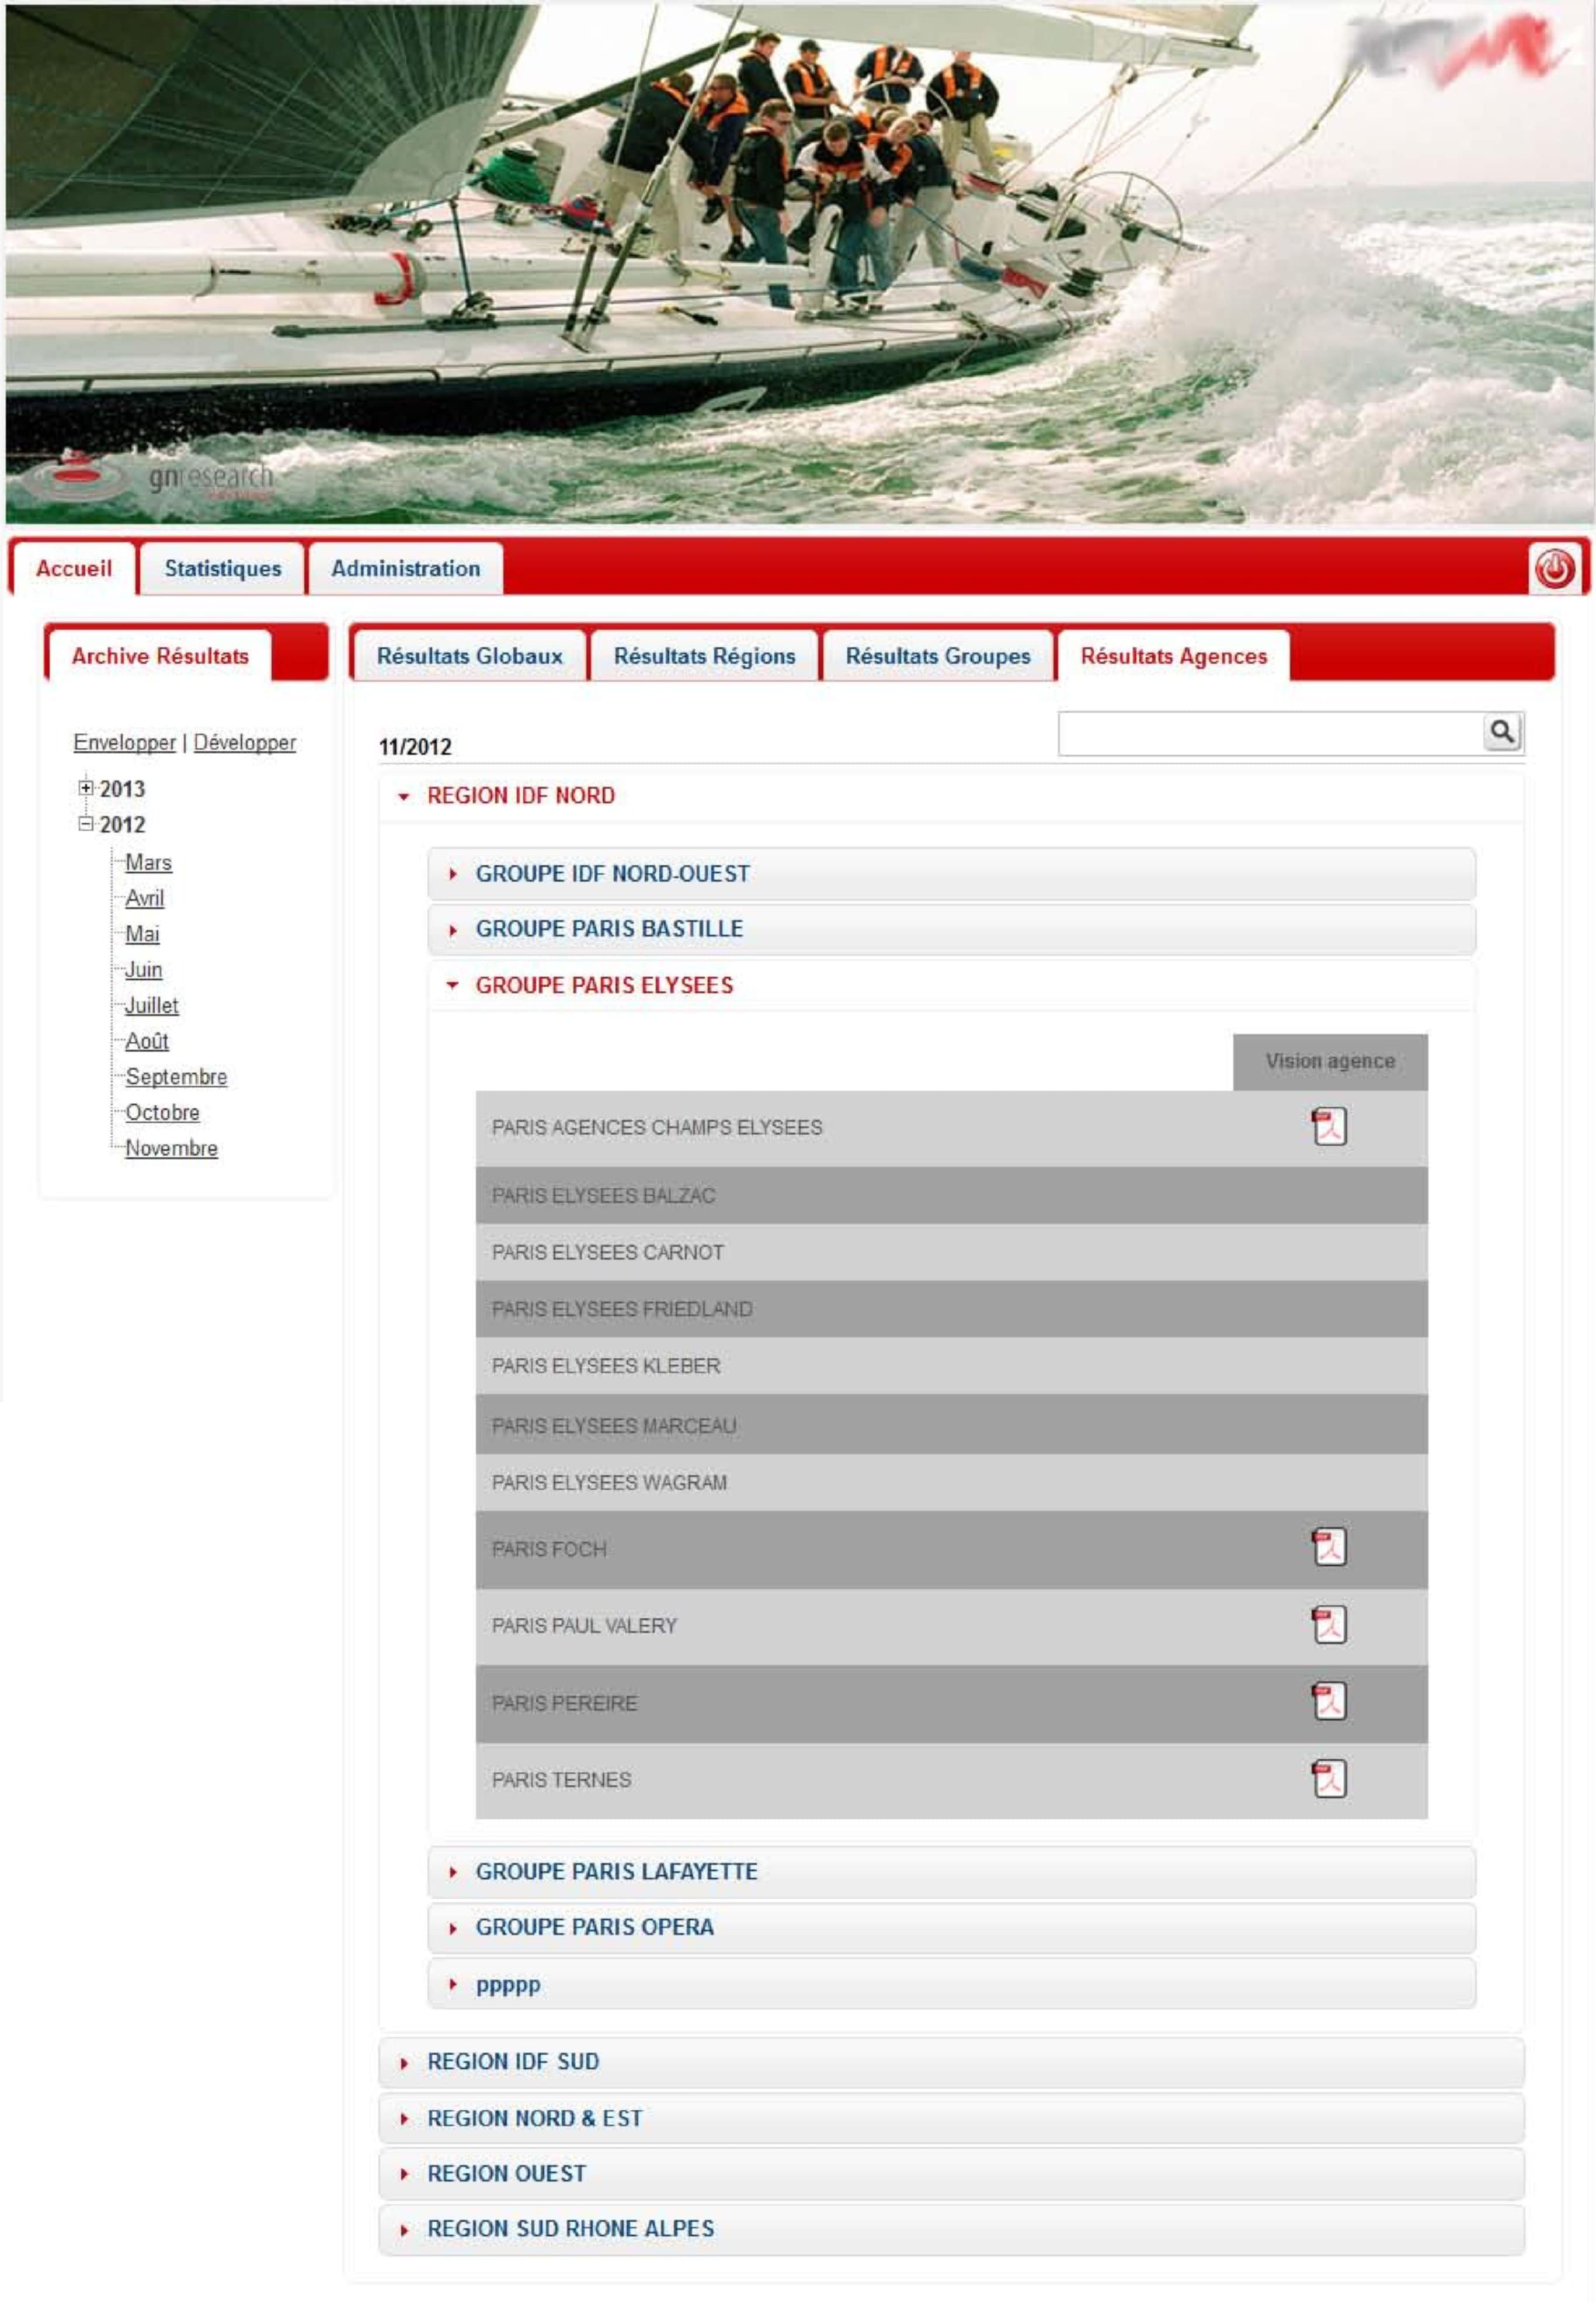Collapse GROUPE PARIS ELYSEES

pyautogui.click(x=951, y=986)
